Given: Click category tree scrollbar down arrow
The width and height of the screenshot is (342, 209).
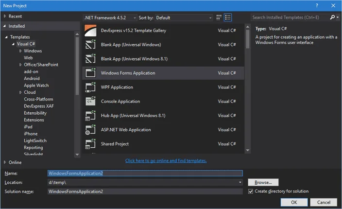Looking at the screenshot, I should tap(77, 155).
